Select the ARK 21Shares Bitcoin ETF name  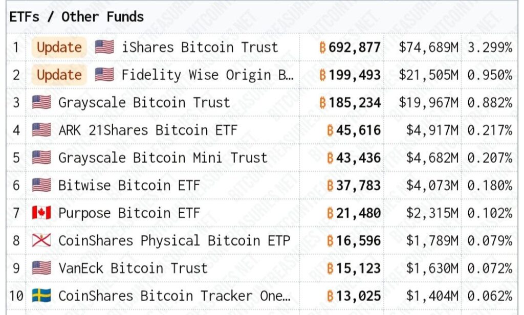pyautogui.click(x=148, y=130)
